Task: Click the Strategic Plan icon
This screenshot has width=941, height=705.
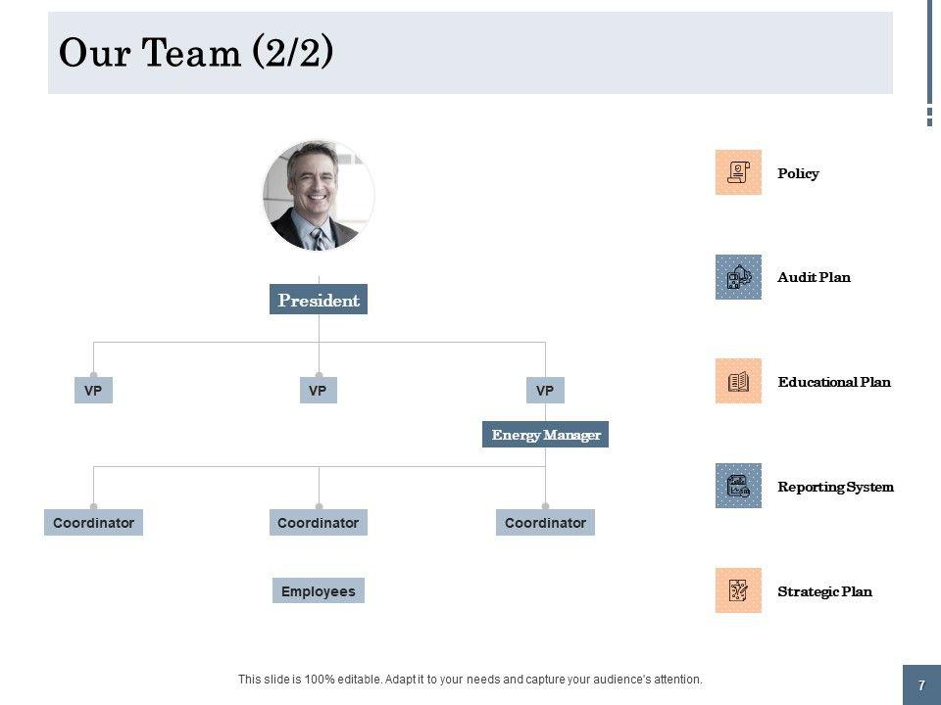Action: pyautogui.click(x=738, y=590)
